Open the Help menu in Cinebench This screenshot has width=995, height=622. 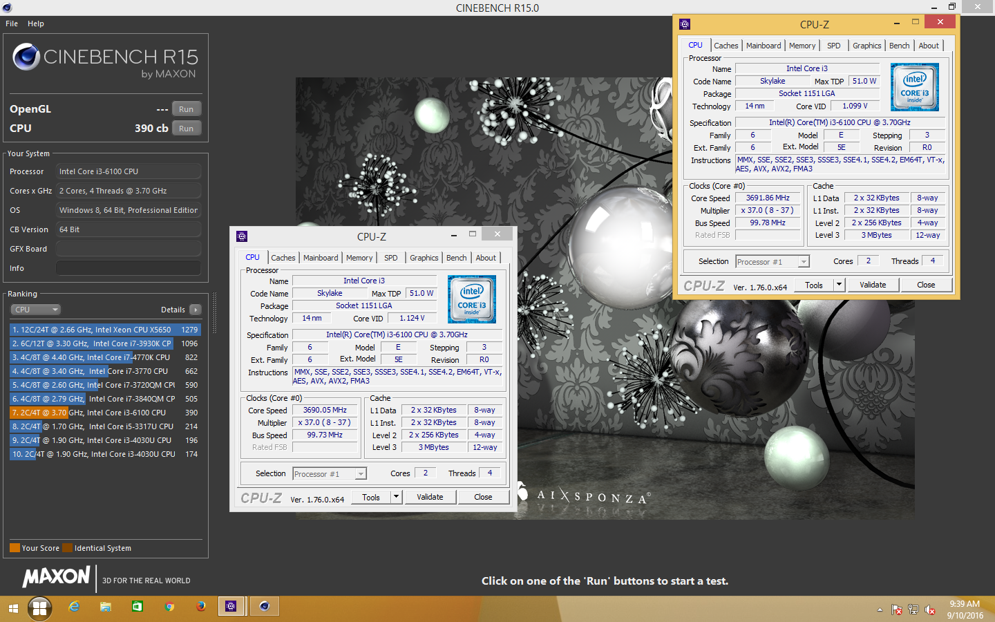[x=36, y=23]
